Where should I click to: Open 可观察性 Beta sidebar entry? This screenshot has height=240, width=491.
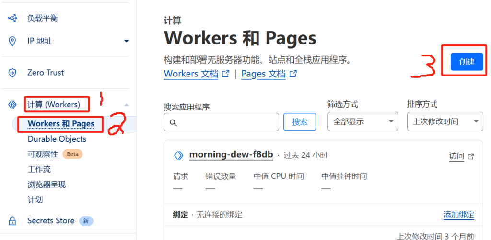pyautogui.click(x=43, y=154)
